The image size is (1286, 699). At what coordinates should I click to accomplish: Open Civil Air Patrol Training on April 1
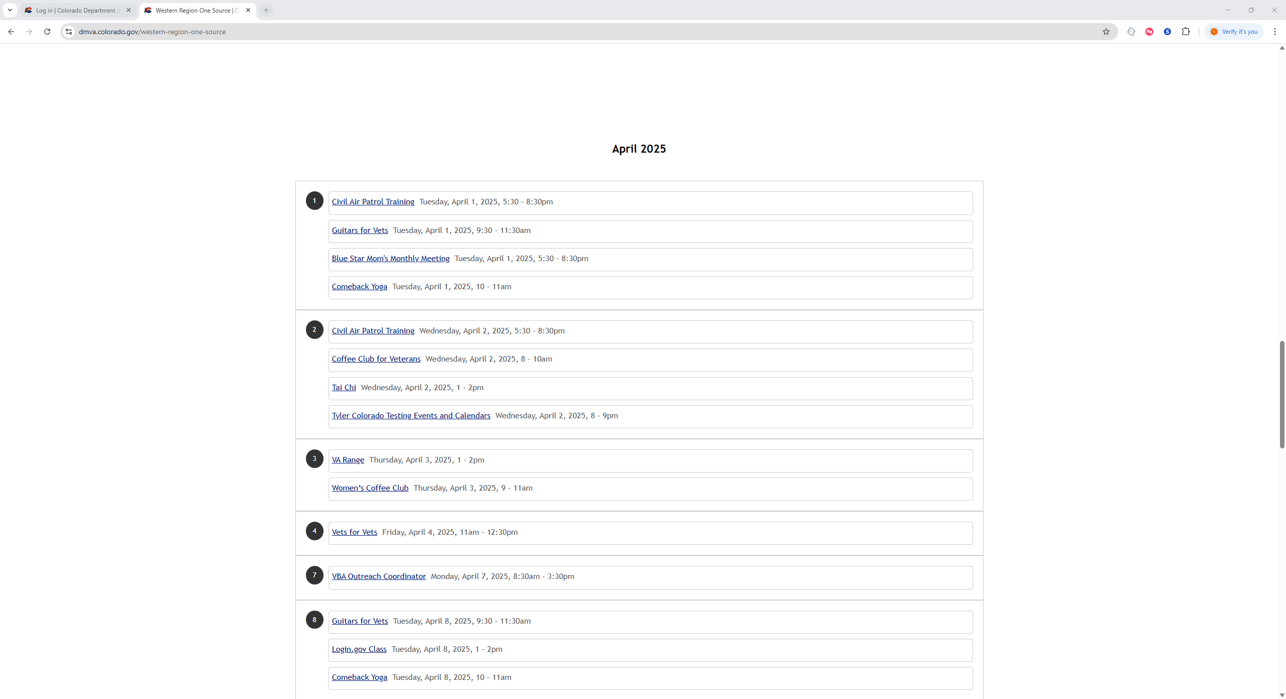(373, 202)
